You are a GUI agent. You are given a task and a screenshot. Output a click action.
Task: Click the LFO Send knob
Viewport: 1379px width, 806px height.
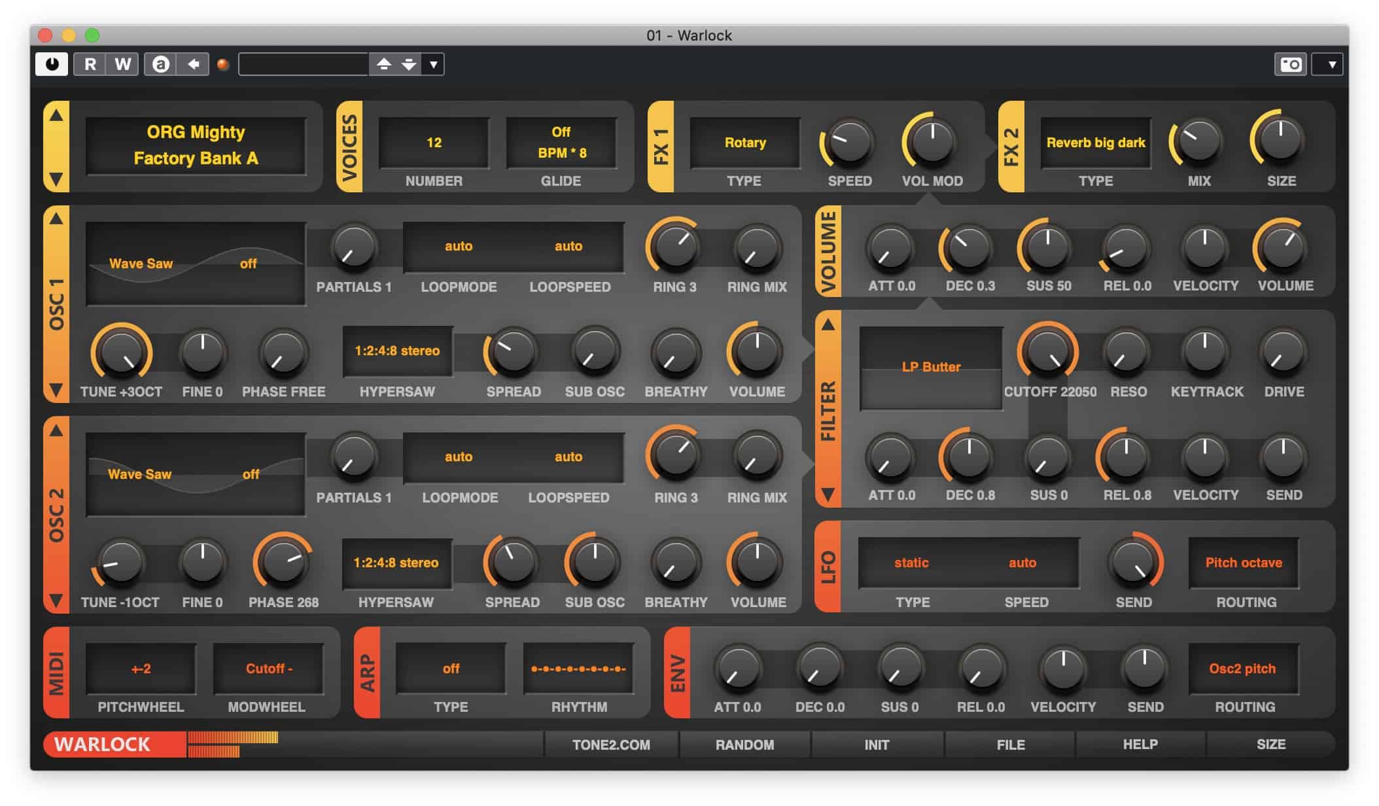[x=1134, y=563]
